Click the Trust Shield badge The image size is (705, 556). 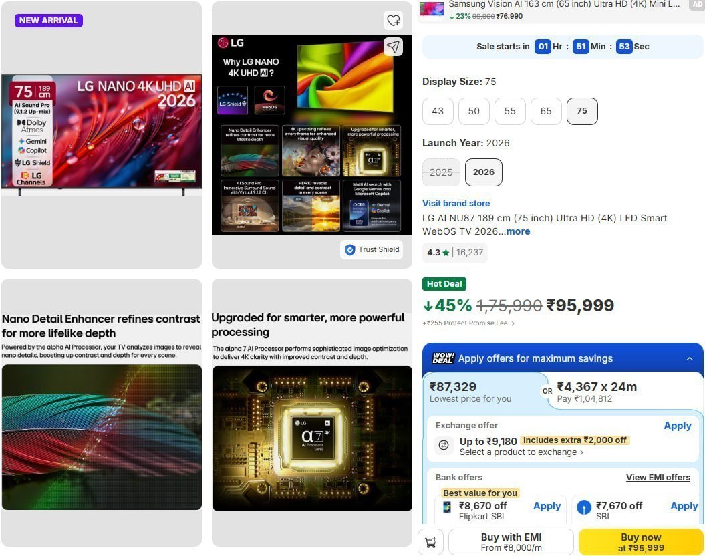(372, 249)
